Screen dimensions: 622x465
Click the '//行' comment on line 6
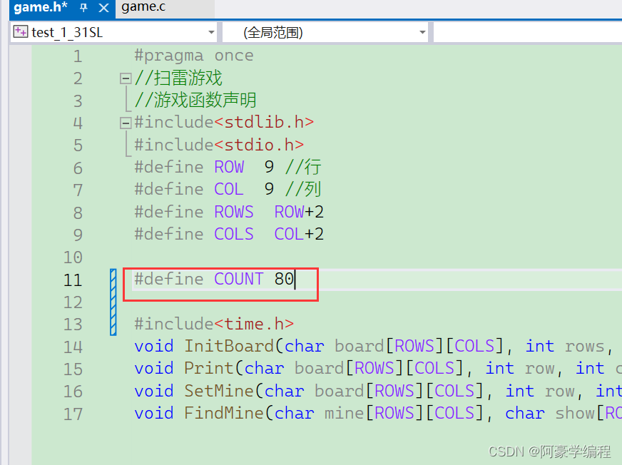pos(303,167)
